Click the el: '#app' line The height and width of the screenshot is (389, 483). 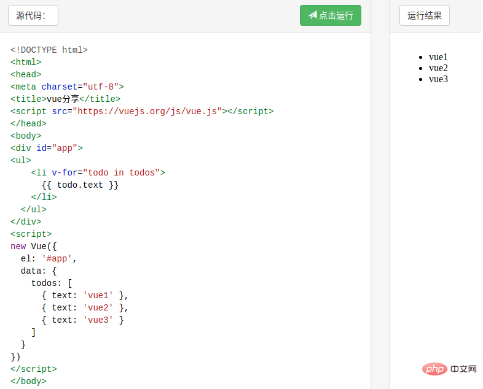(49, 258)
